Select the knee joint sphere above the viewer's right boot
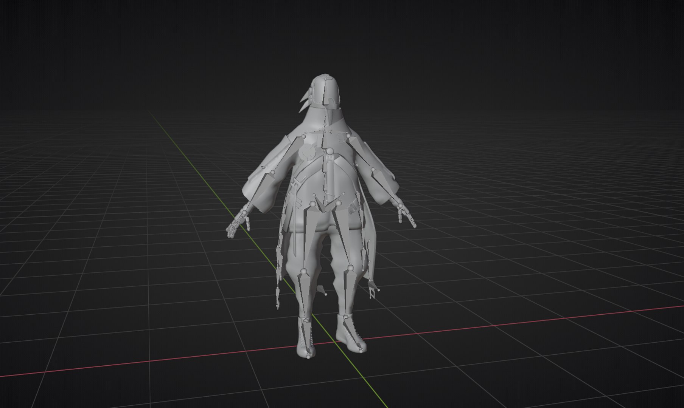 click(350, 268)
